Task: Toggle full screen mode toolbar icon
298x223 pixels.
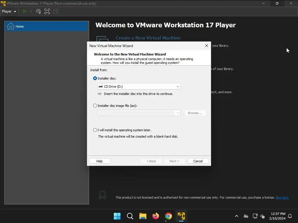Action: 47,11
